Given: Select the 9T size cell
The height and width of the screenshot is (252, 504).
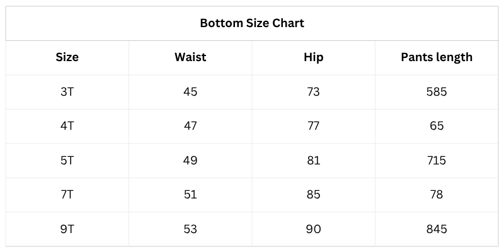Looking at the screenshot, I should (x=67, y=229).
